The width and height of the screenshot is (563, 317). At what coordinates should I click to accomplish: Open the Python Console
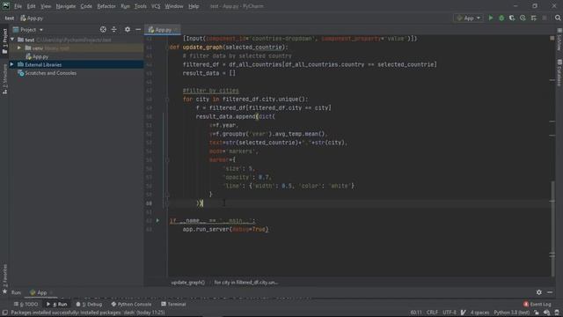[x=131, y=304]
